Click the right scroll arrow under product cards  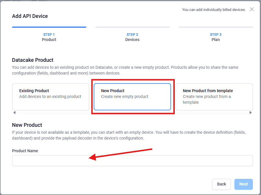[x=251, y=113]
